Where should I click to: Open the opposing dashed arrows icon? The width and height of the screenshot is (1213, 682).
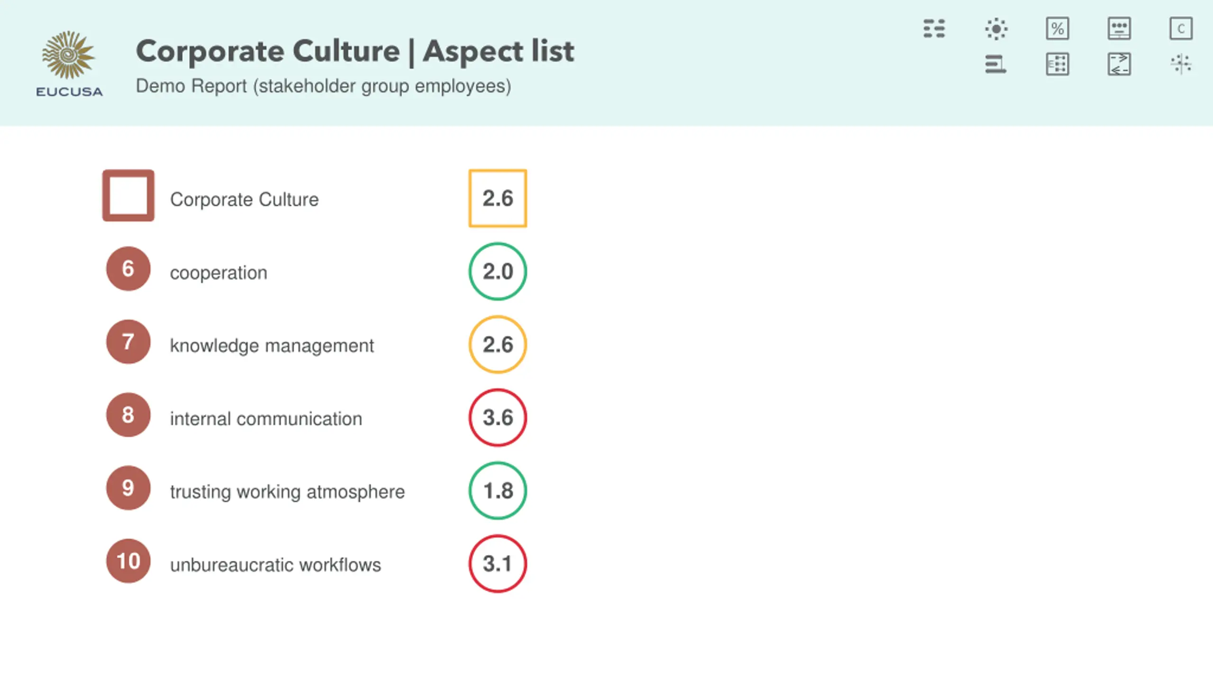pos(1119,64)
